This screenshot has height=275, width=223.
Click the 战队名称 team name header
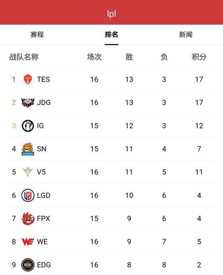[24, 57]
